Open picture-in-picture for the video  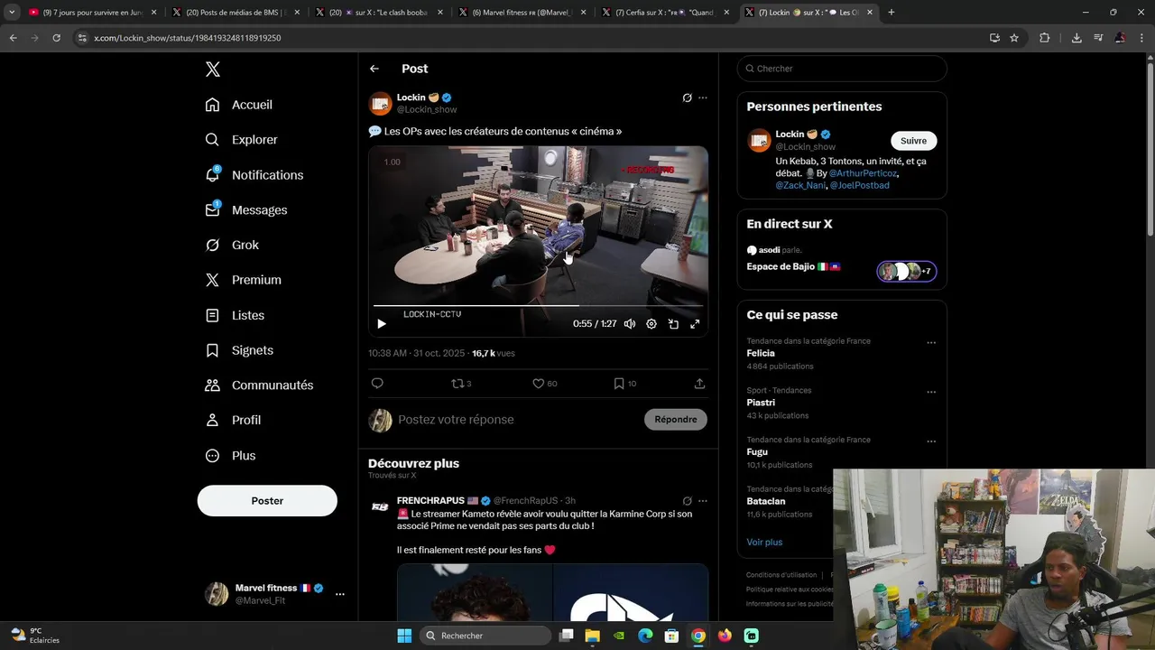[673, 324]
